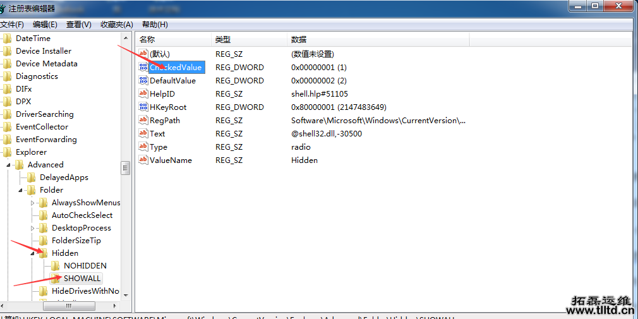
Task: Click the NOHIDDEN folder icon
Action: point(56,266)
